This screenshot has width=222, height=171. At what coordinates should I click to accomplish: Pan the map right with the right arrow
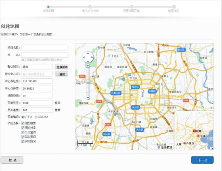coord(92,57)
